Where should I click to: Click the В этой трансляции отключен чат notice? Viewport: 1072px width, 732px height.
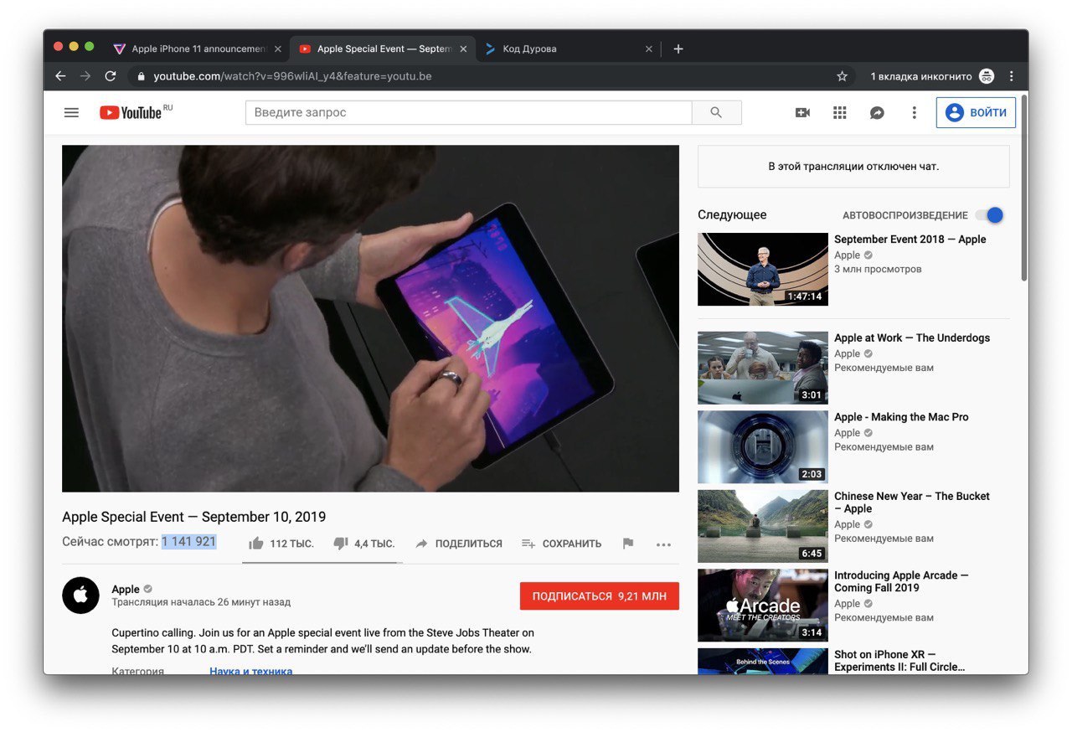(x=853, y=167)
